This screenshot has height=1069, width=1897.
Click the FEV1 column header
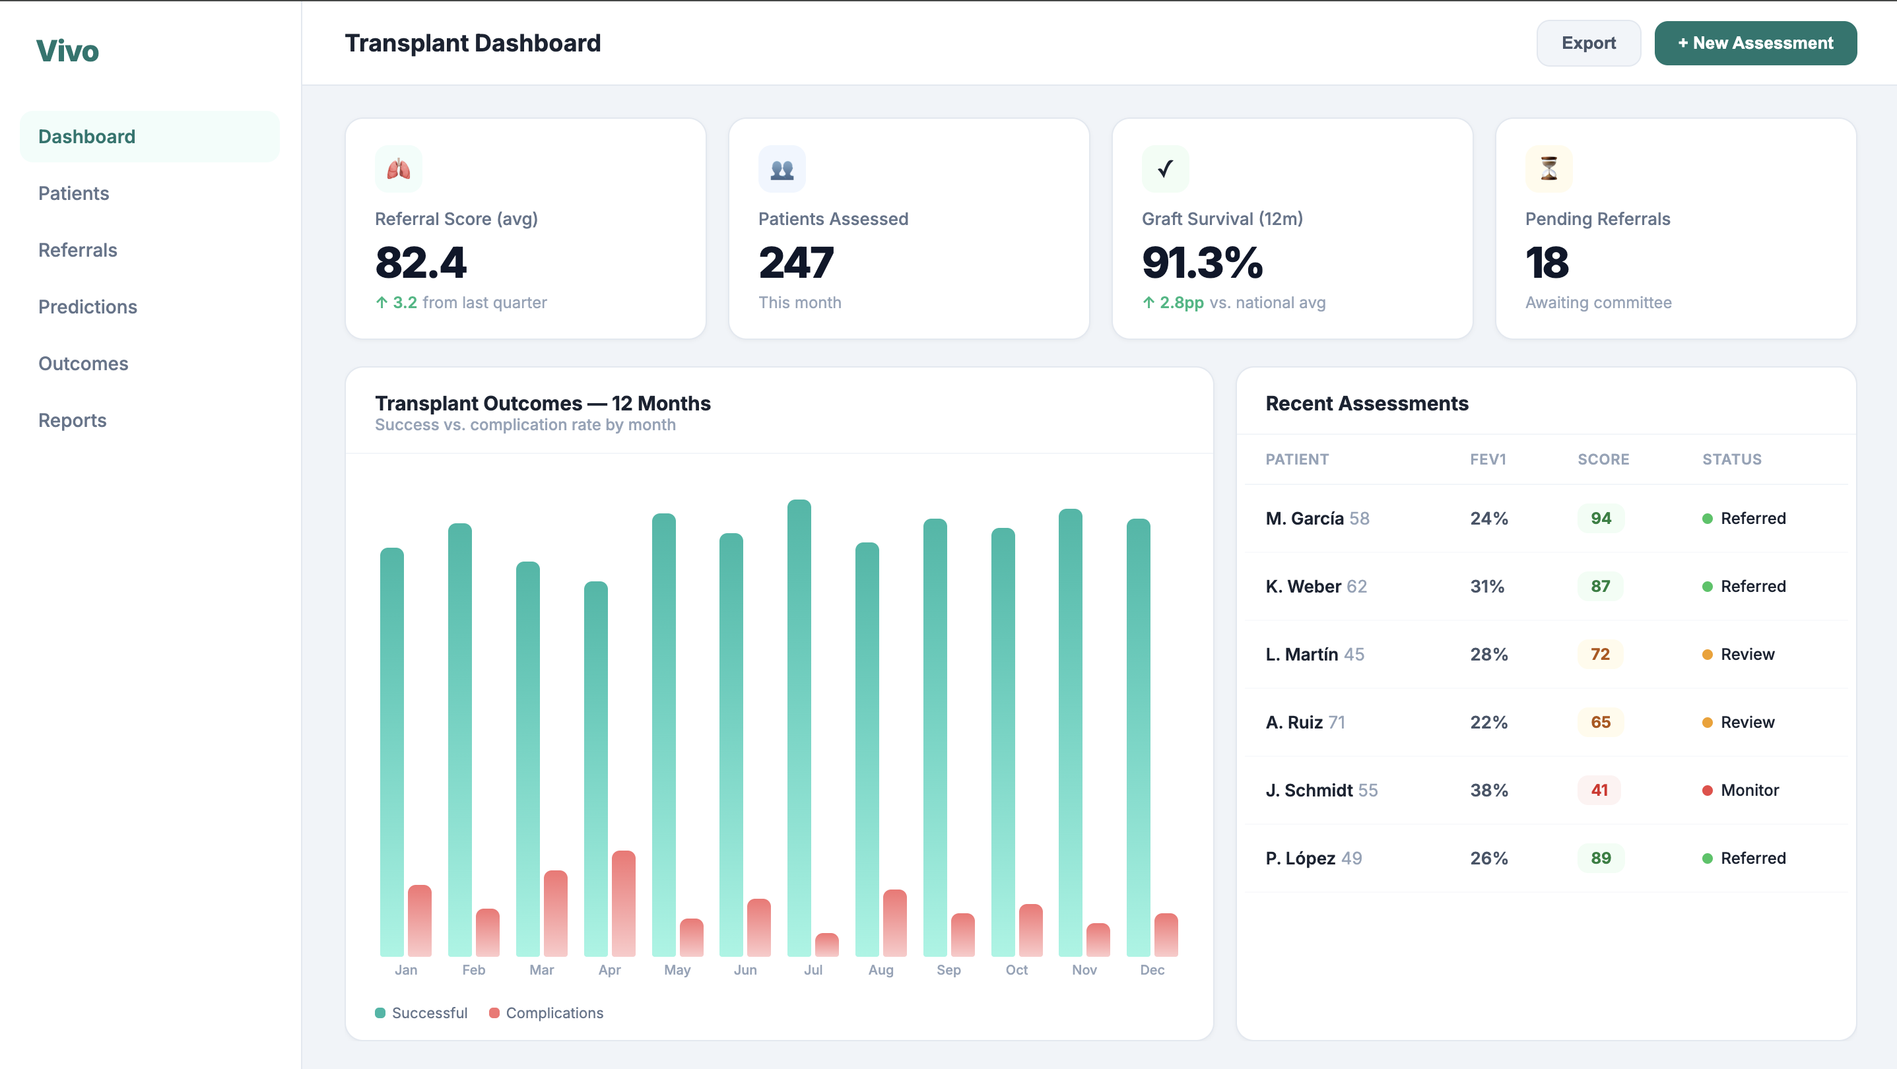[1488, 459]
